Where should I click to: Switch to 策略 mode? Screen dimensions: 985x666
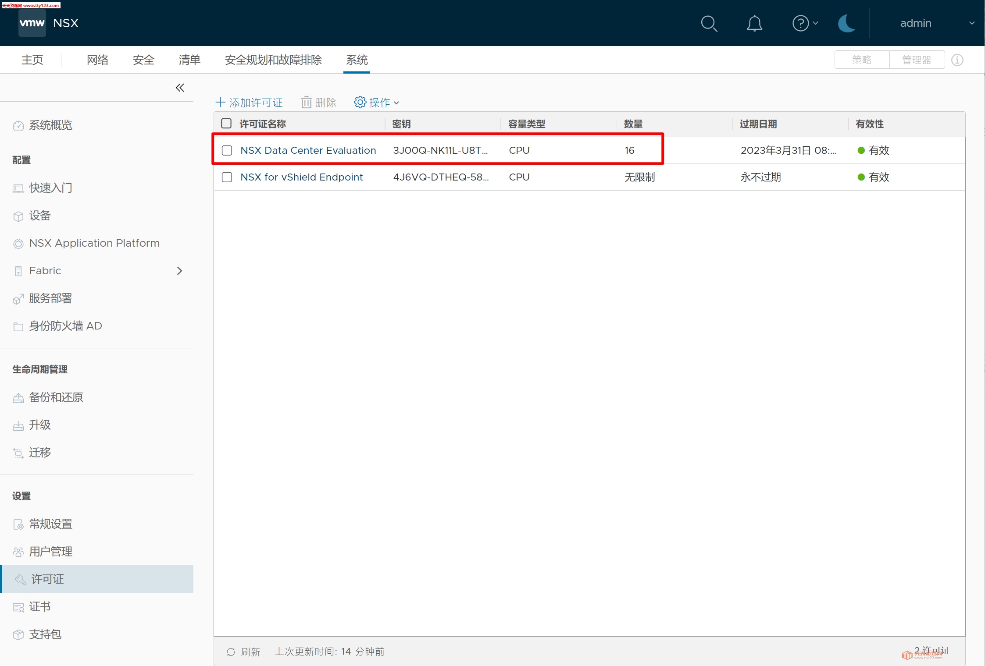[x=862, y=60]
